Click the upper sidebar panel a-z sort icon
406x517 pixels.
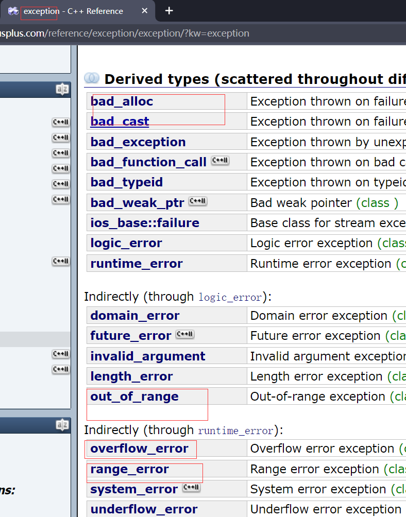[x=62, y=89]
